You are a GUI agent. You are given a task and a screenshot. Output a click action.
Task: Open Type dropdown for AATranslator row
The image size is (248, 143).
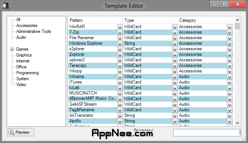pos(175,115)
